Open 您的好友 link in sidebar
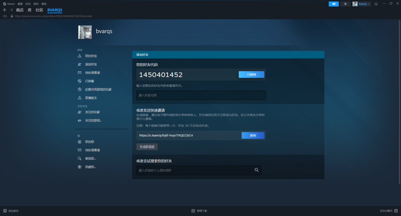This screenshot has height=216, width=401. (91, 56)
